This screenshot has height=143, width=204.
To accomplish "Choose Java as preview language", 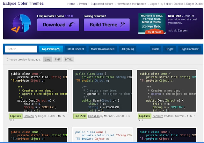I will pos(47,60).
